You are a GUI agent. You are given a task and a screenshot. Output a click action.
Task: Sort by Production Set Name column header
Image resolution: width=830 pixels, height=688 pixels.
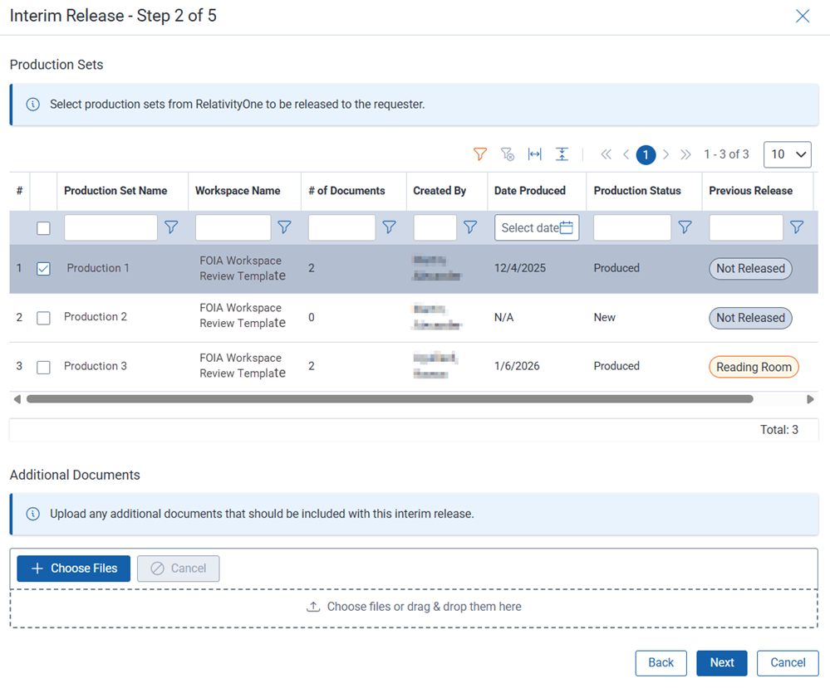tap(115, 190)
